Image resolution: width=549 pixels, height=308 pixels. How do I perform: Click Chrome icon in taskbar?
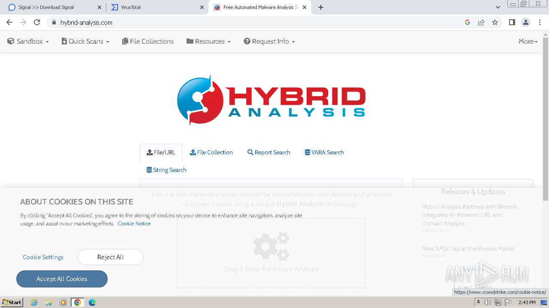[78, 302]
